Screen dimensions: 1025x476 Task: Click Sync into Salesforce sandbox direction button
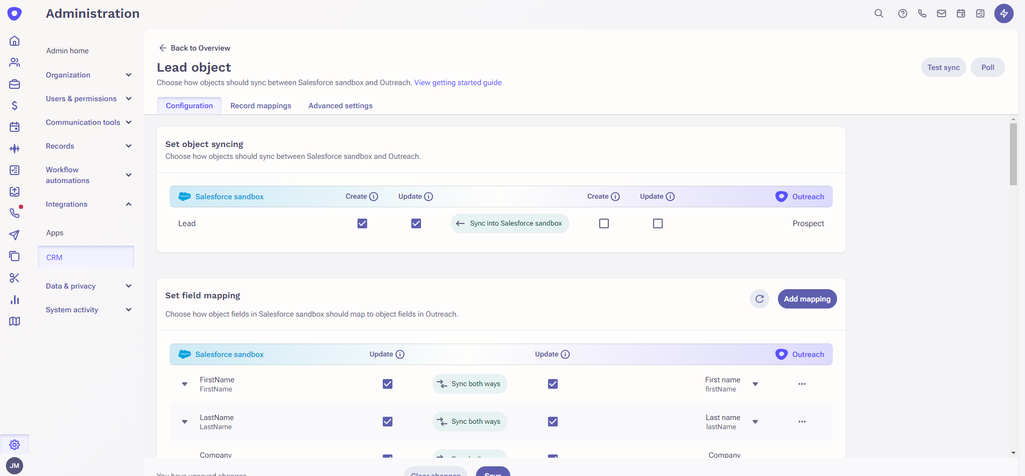[x=510, y=223]
